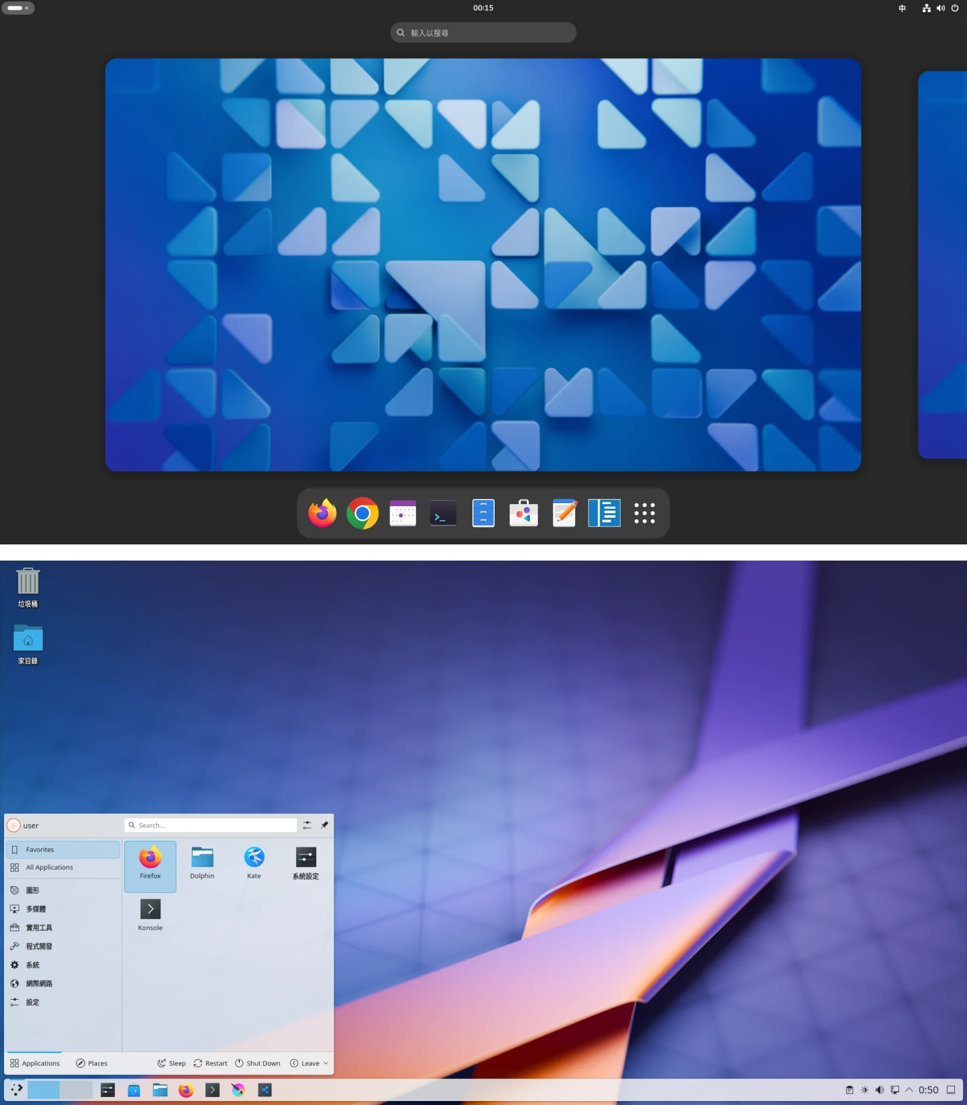This screenshot has height=1105, width=967.
Task: Click the KDE application launcher button on panel
Action: 17,1089
